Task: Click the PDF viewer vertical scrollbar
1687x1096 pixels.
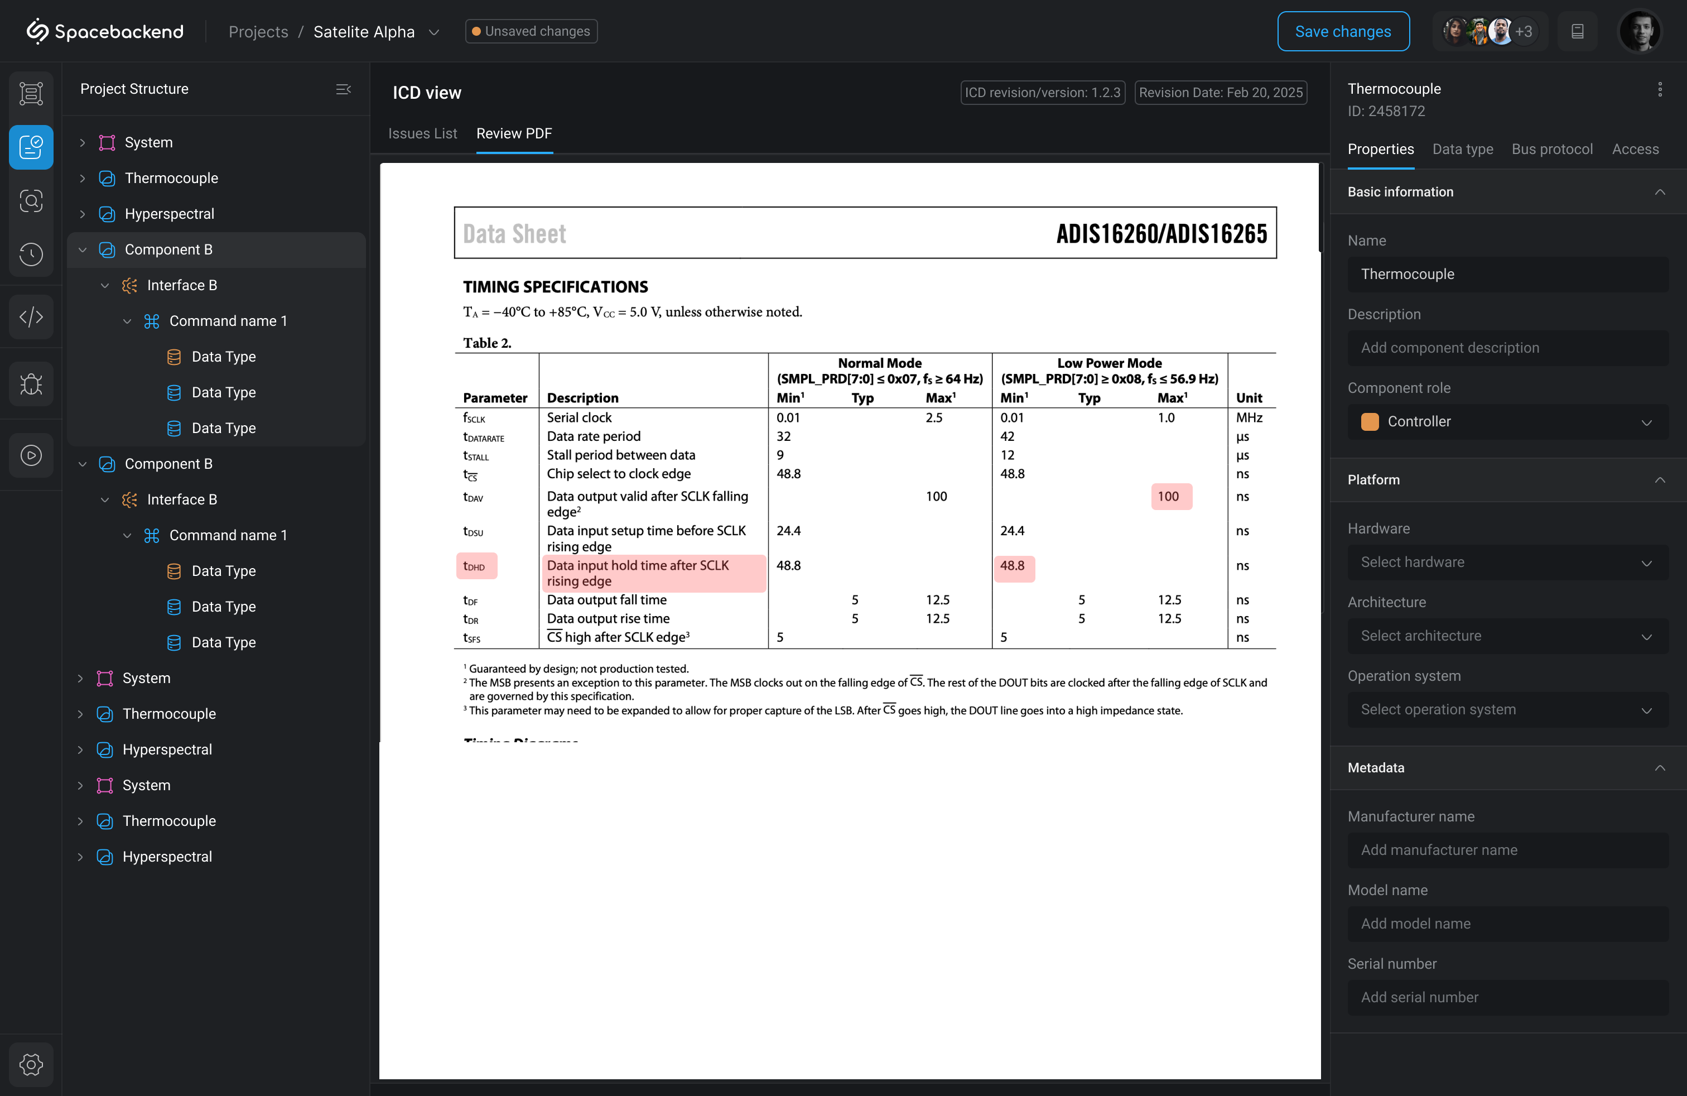Action: pos(1320,208)
